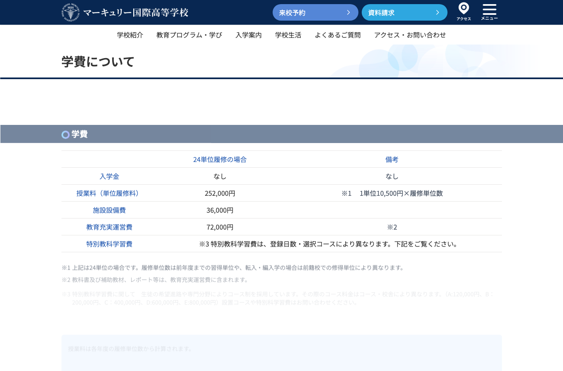Screen dimensions: 563x371
Task: Click the 学費 section heading
Action: [x=80, y=134]
